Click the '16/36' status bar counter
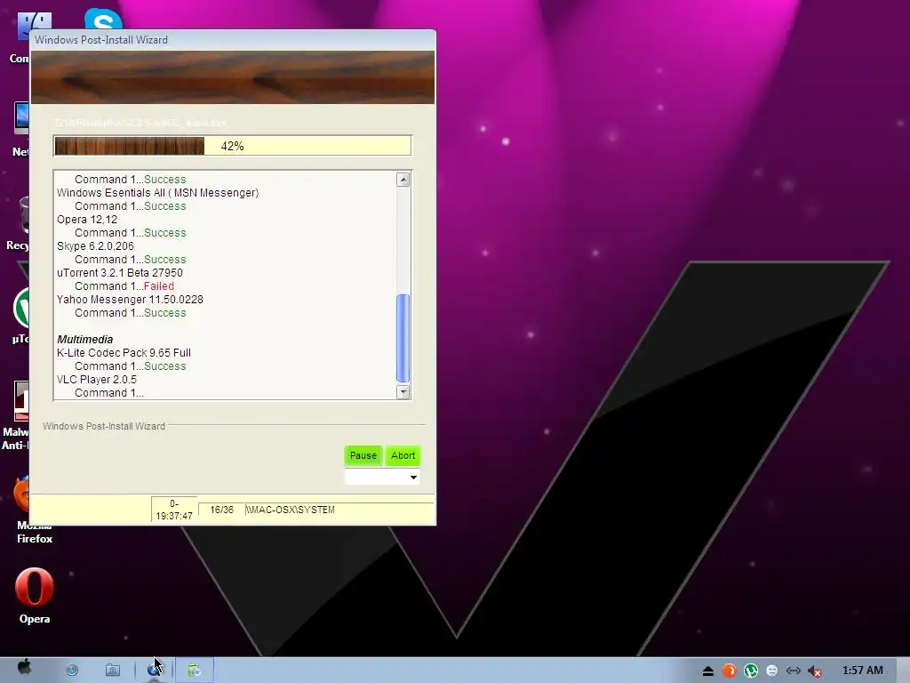The width and height of the screenshot is (910, 683). [x=221, y=510]
